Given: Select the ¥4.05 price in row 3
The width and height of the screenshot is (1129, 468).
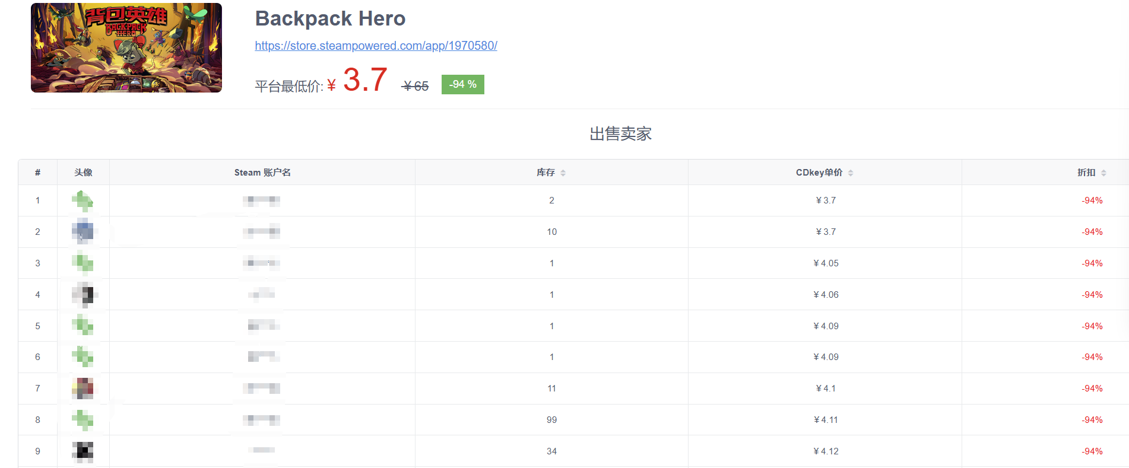Looking at the screenshot, I should [826, 263].
